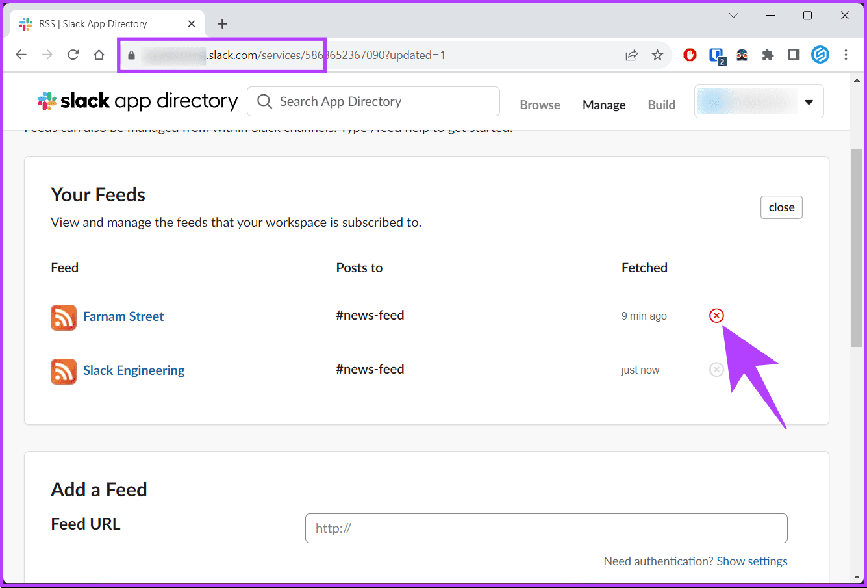Bookmark this page with star icon
The width and height of the screenshot is (867, 588).
tap(657, 55)
